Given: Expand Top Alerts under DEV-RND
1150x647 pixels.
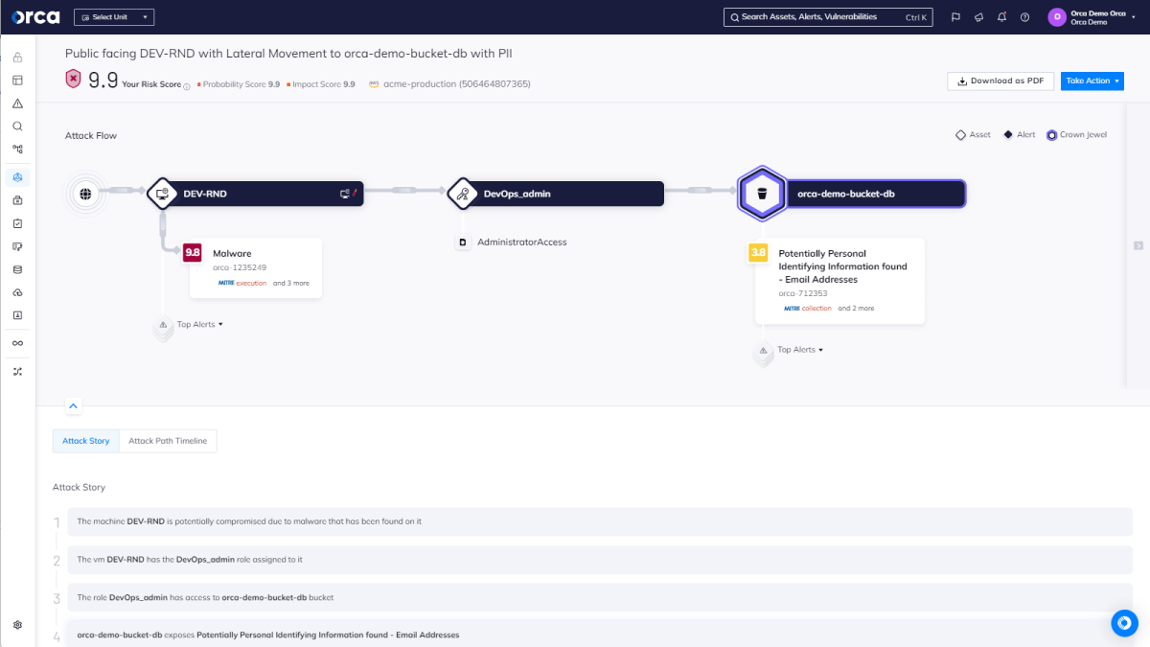Looking at the screenshot, I should tap(199, 324).
